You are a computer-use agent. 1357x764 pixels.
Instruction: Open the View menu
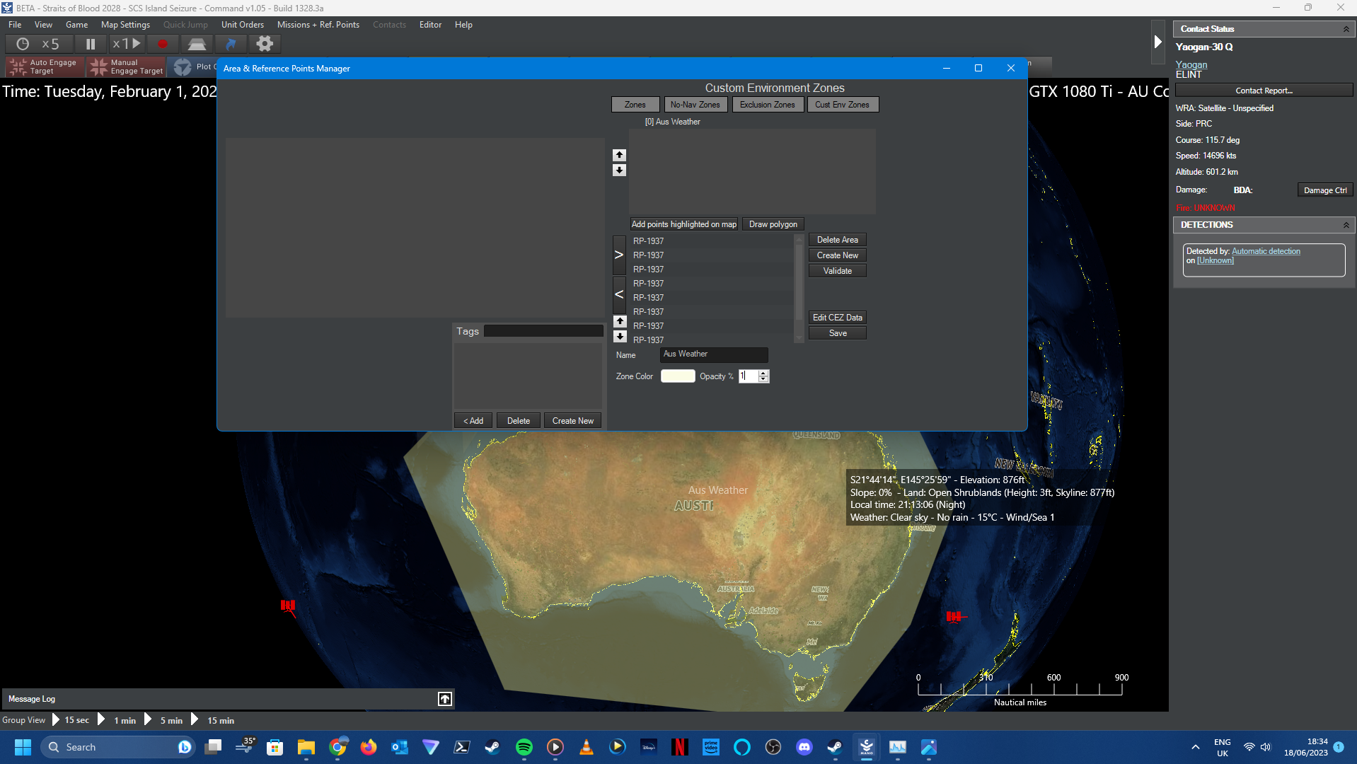point(44,25)
